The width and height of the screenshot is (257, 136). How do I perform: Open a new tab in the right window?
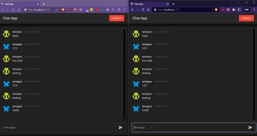(173, 4)
